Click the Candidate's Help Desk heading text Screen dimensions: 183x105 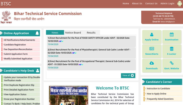tap(19, 71)
